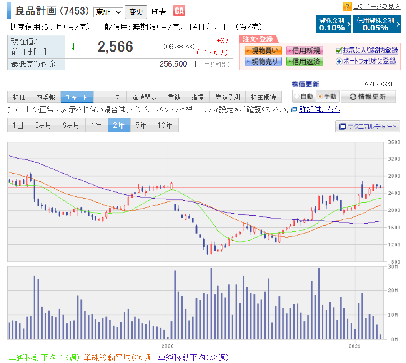Click the 現物買い order button
The image size is (406, 363).
click(x=263, y=51)
